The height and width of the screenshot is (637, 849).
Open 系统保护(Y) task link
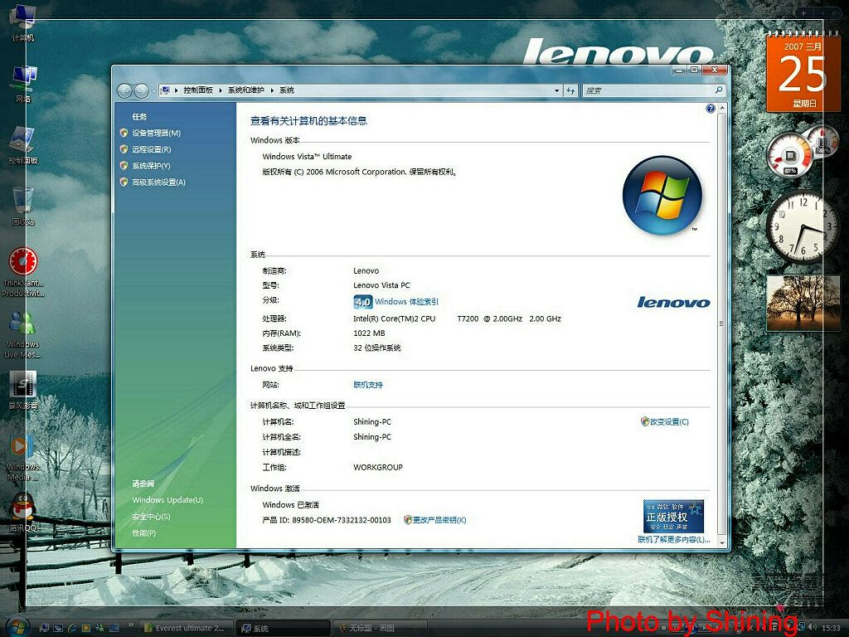[151, 166]
